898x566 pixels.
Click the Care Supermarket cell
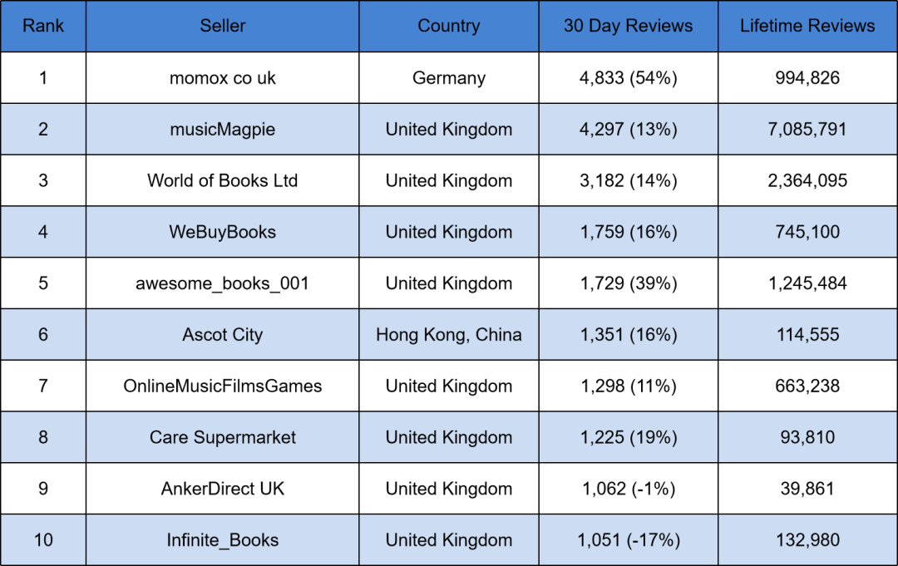[x=222, y=437]
